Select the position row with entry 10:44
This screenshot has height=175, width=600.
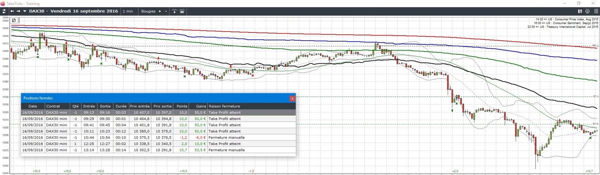coord(158,138)
